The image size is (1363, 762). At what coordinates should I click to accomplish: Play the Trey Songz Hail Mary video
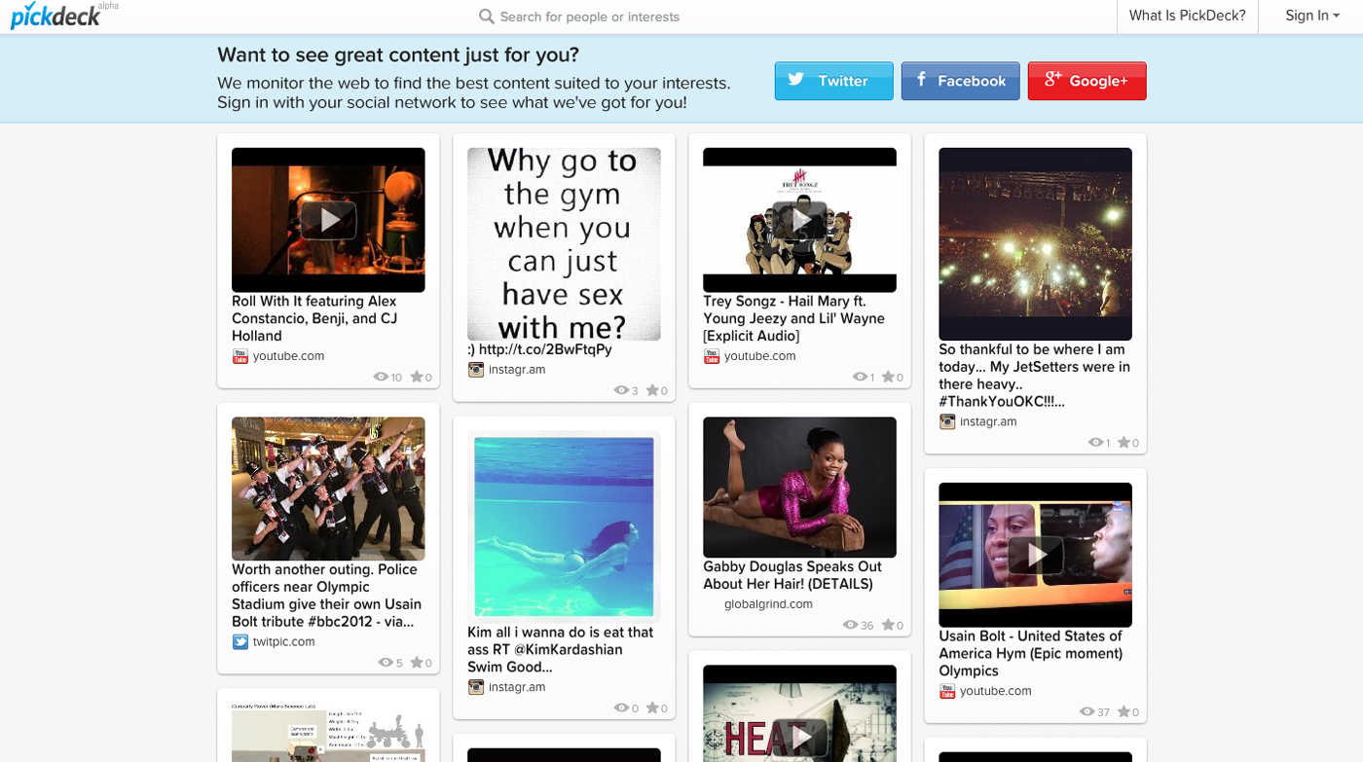point(799,220)
